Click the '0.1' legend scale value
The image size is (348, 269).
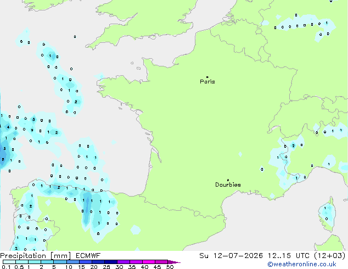(x=6, y=267)
